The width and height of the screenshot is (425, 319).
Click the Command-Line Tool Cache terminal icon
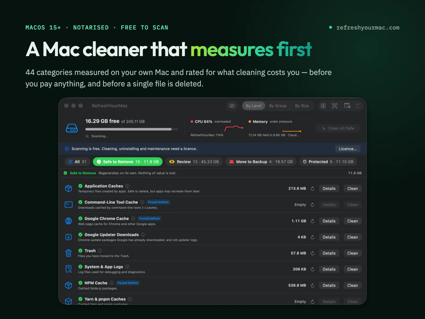click(69, 205)
